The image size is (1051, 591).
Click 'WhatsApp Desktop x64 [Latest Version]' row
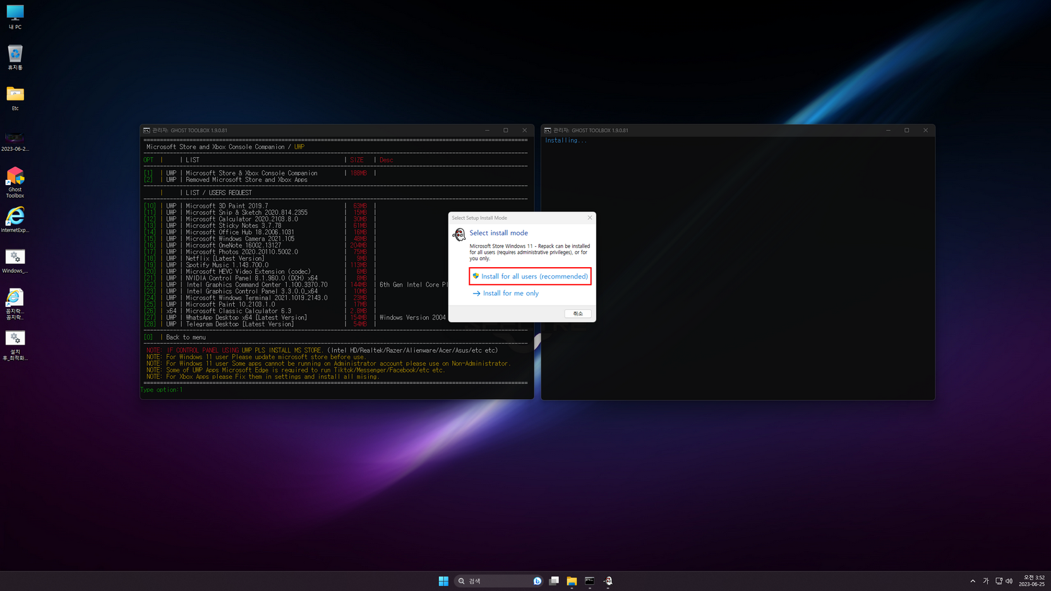tap(296, 318)
